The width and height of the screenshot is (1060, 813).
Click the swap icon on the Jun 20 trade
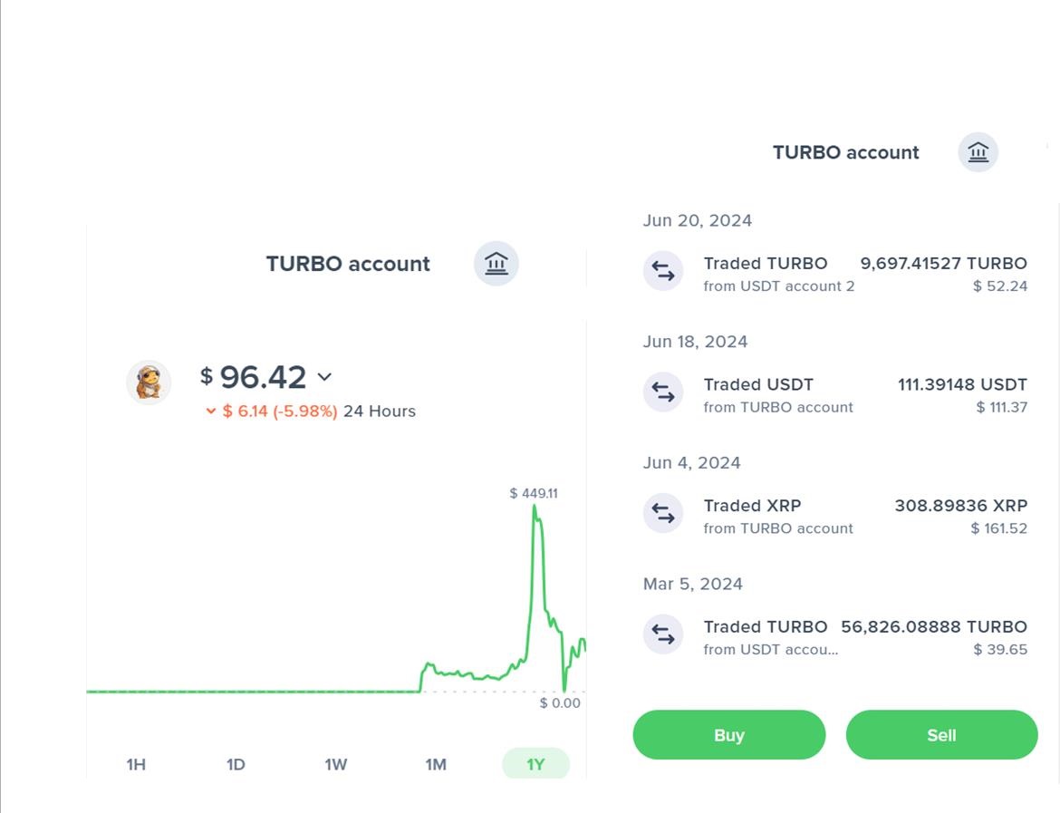(x=663, y=271)
